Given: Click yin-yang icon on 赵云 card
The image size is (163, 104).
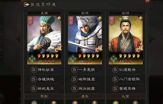Looking at the screenshot, I should coord(100,18).
